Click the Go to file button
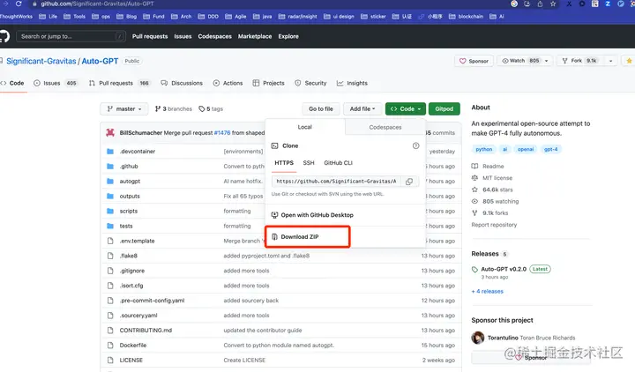Screen dimensions: 635x372 (x=321, y=109)
